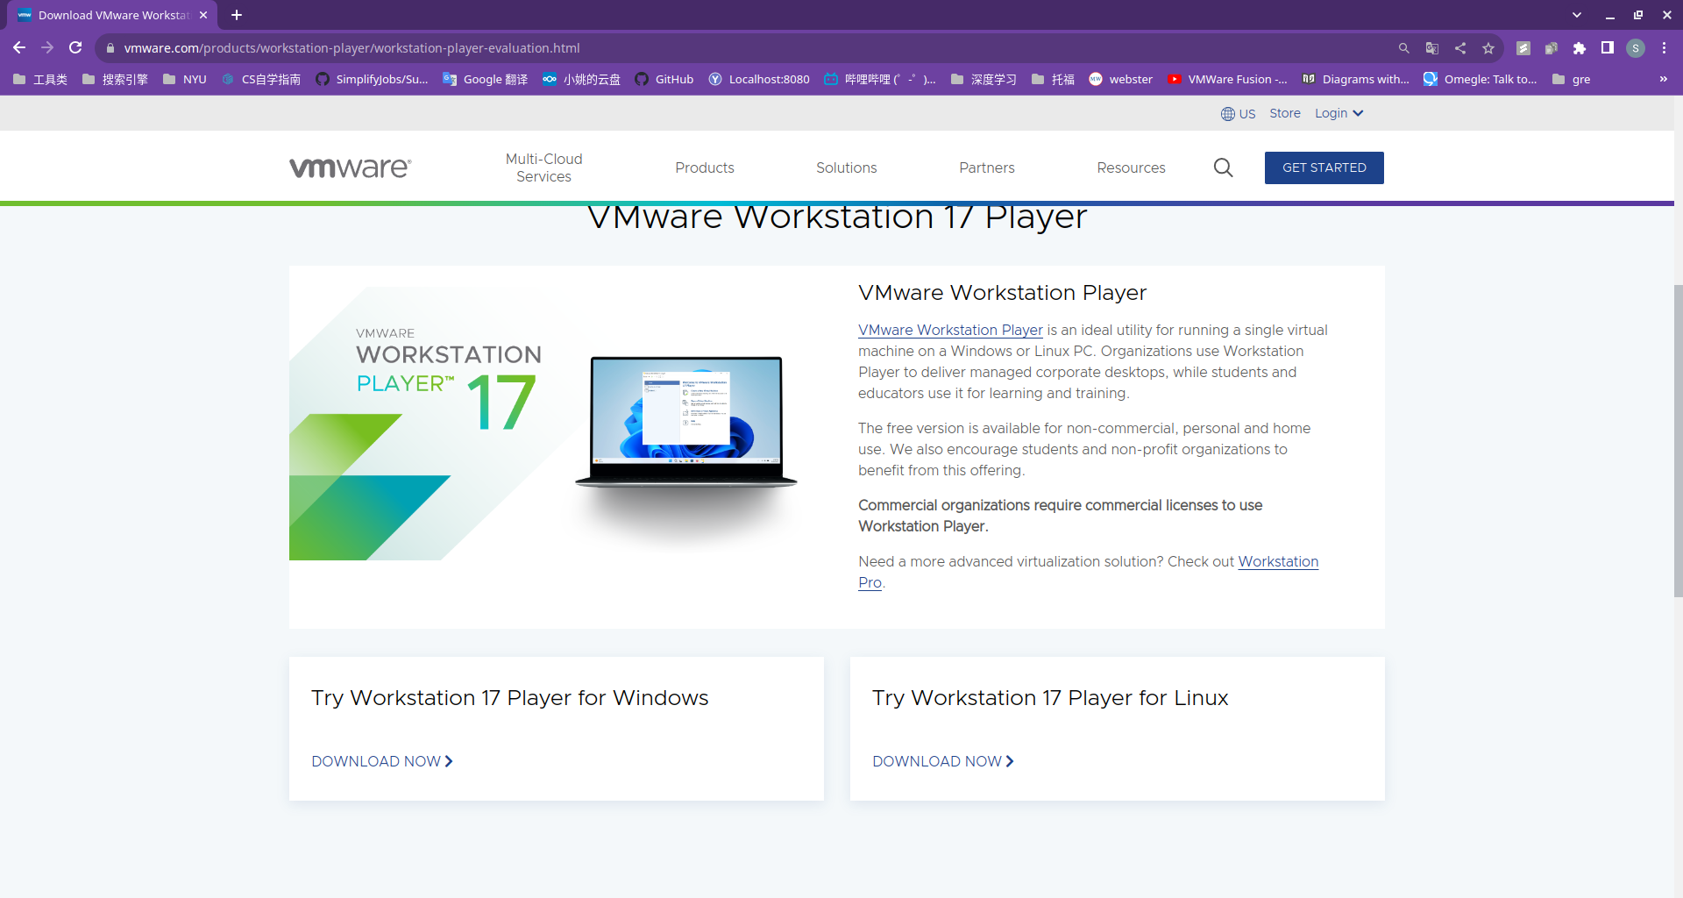
Task: Click the page vertical scrollbar
Action: pos(1678,440)
